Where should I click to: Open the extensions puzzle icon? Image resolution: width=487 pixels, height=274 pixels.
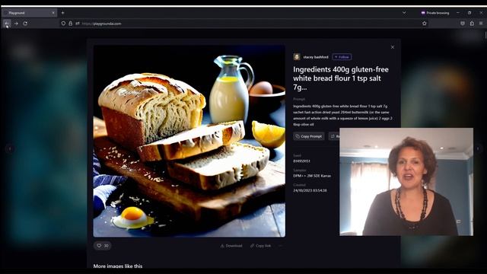(x=472, y=24)
